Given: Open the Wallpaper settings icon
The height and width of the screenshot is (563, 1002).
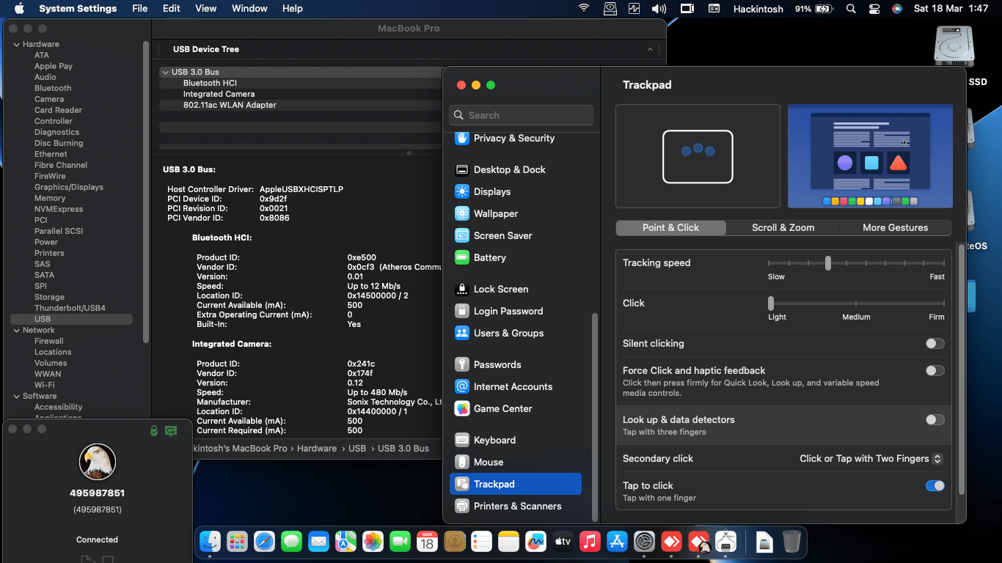Looking at the screenshot, I should click(461, 213).
